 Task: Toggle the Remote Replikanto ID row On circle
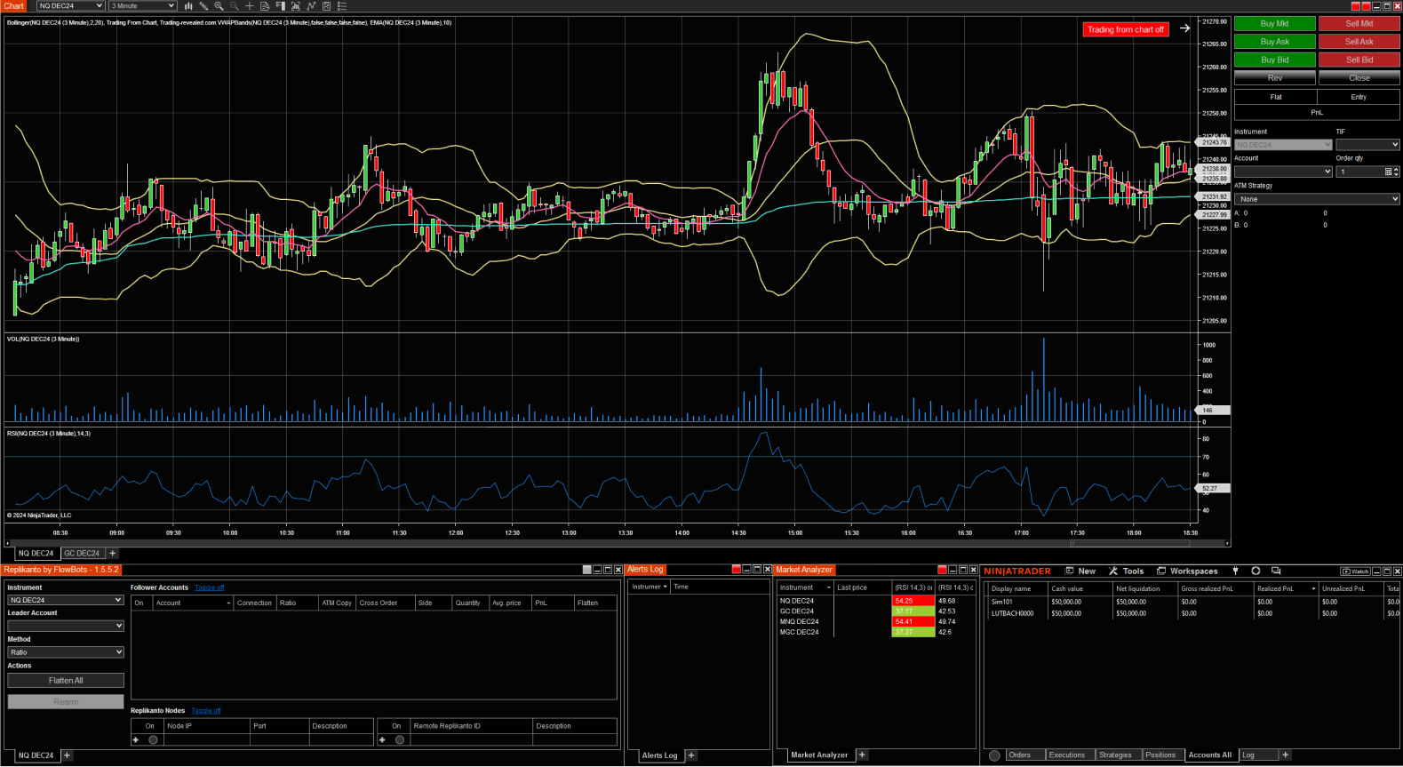coord(400,739)
